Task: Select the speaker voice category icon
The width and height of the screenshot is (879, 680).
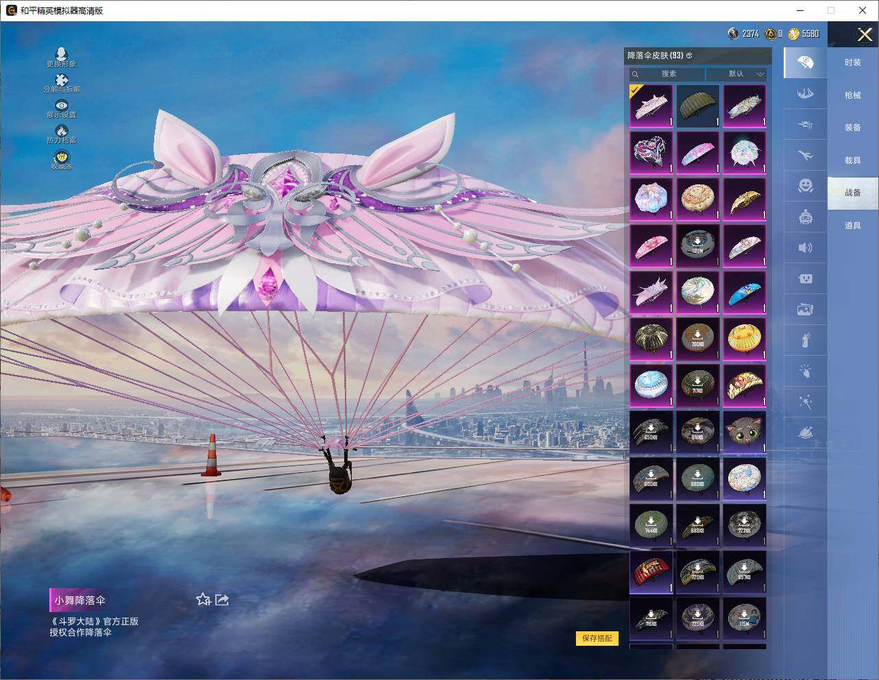Action: pyautogui.click(x=805, y=247)
